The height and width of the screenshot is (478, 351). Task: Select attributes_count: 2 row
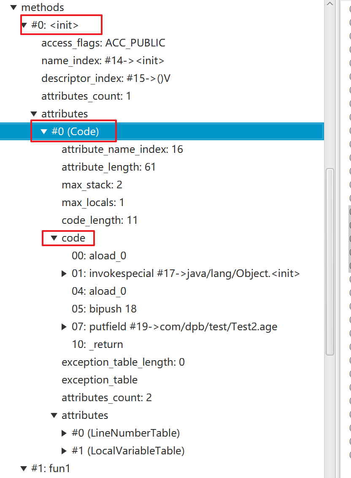tap(107, 397)
